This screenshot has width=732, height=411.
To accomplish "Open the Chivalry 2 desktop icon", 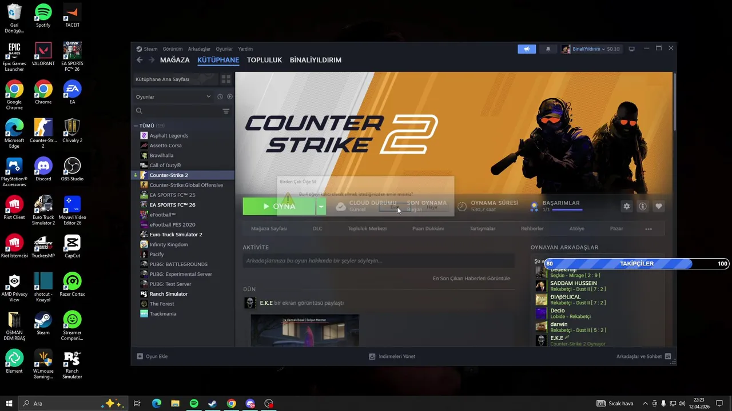I will point(72,131).
